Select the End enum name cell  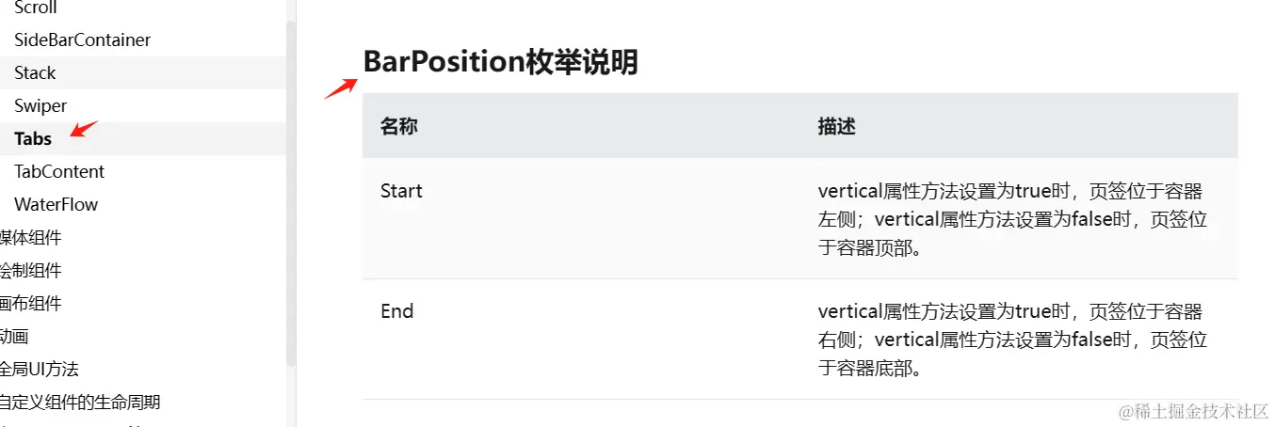[396, 310]
